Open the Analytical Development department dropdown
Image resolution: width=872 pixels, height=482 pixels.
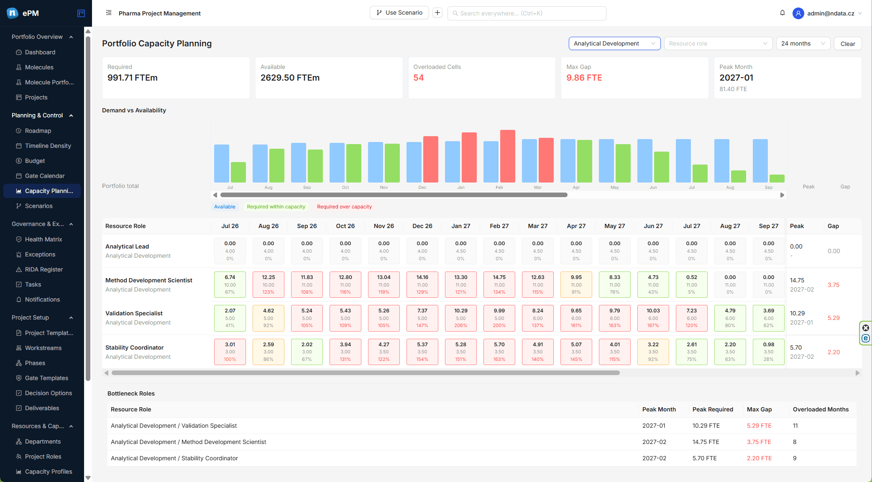click(x=614, y=43)
